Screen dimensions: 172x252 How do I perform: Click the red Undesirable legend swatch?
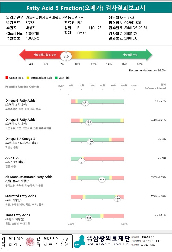7,78
